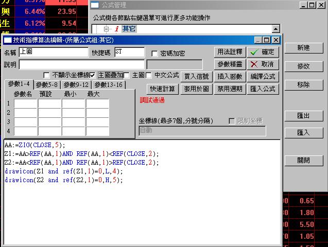
Task: Toggle the 不顯示坐標線 checkbox
Action: 47,75
